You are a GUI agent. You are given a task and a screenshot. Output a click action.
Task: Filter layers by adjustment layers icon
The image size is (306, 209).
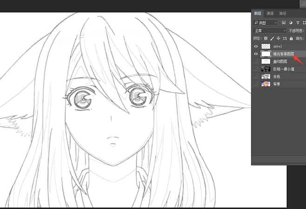coord(291,23)
